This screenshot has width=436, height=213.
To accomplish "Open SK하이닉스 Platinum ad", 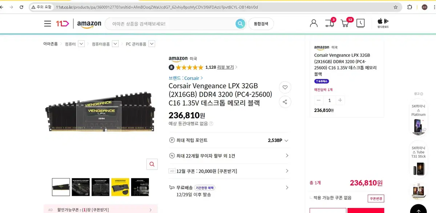I will [418, 118].
